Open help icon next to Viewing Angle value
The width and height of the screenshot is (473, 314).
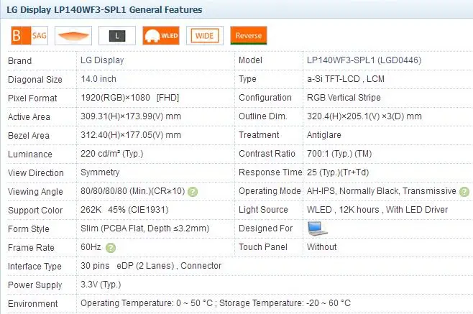pyautogui.click(x=193, y=192)
